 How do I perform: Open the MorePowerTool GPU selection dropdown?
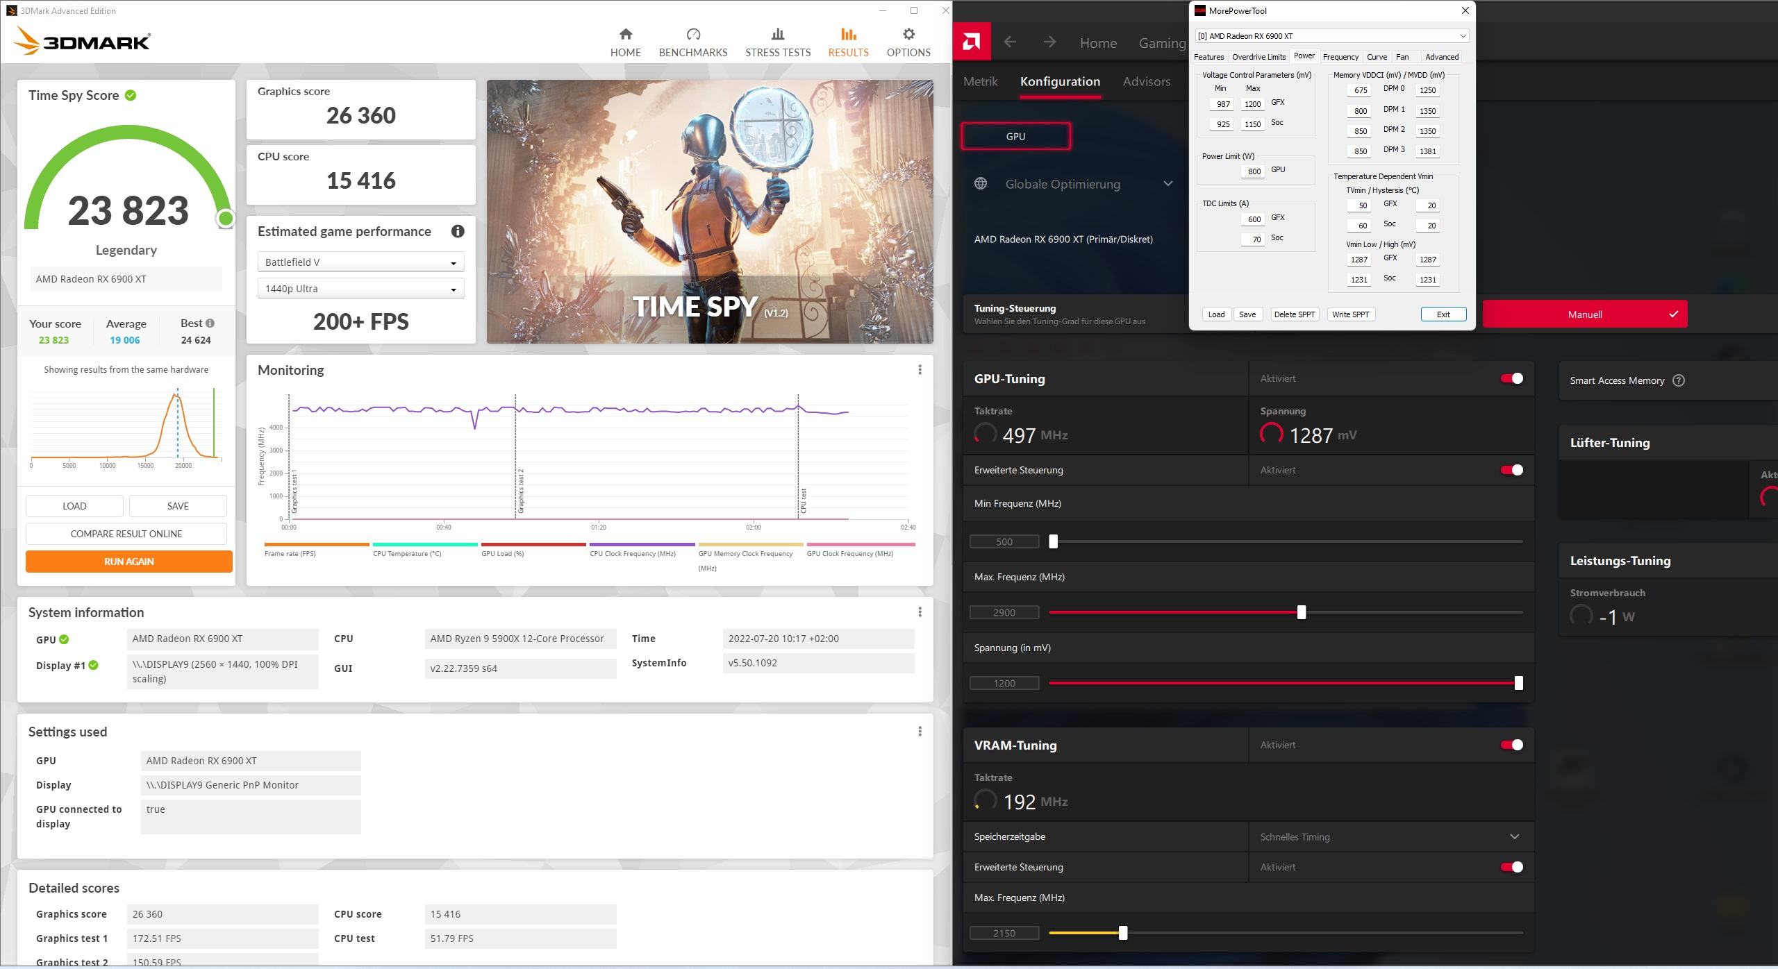(1462, 36)
